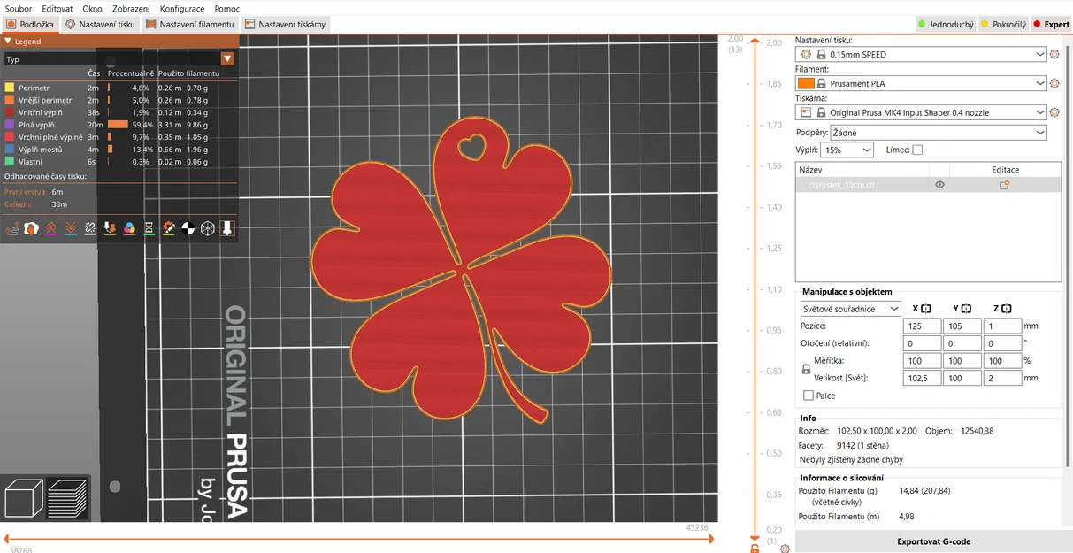Open the Editovat menu
Viewport: 1073px width, 553px height.
point(57,8)
